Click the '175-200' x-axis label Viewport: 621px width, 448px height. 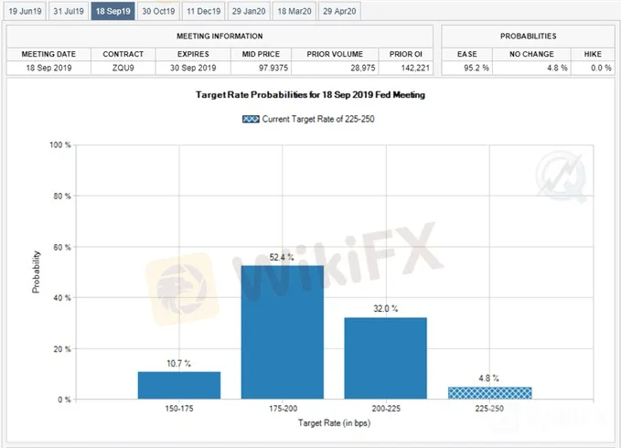click(283, 409)
